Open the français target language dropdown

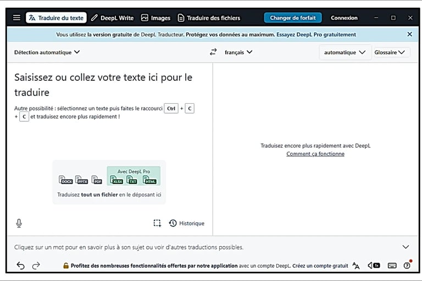(x=238, y=52)
